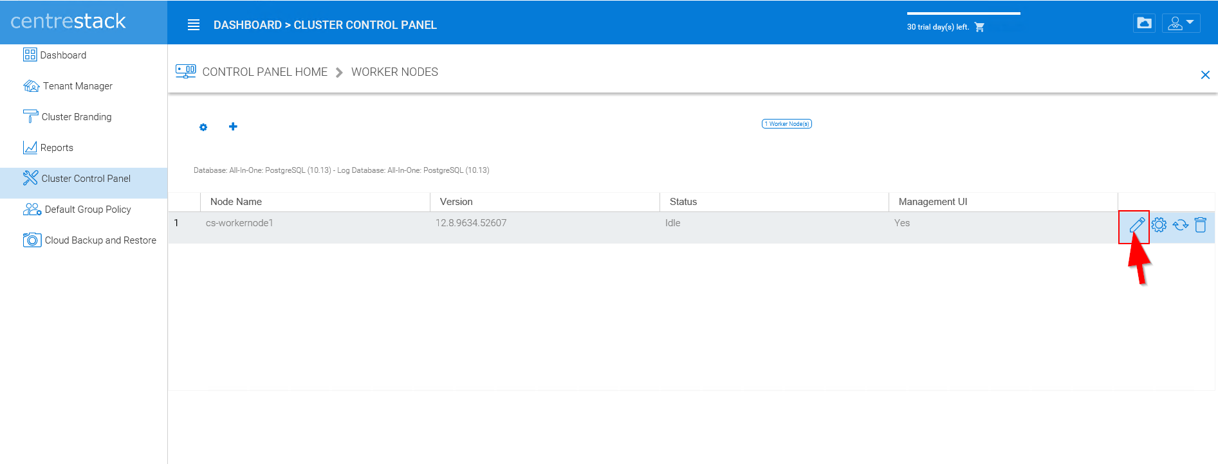Click the refresh arrows icon in node row
The image size is (1218, 464).
click(x=1180, y=225)
